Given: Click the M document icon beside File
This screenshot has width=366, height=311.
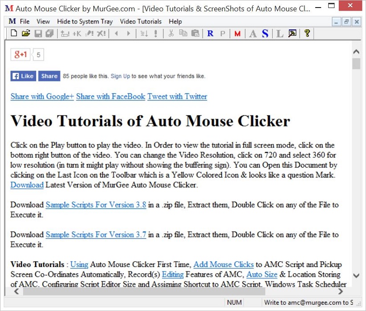Looking at the screenshot, I should pyautogui.click(x=12, y=21).
